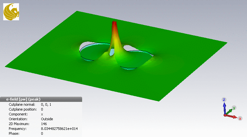Click the 2D Maximum value 146
Screen dimensions: 247x137
[44, 124]
